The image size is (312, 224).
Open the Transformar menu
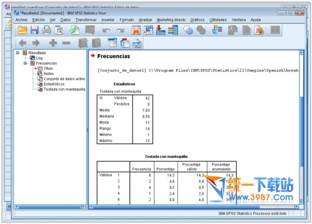click(86, 20)
